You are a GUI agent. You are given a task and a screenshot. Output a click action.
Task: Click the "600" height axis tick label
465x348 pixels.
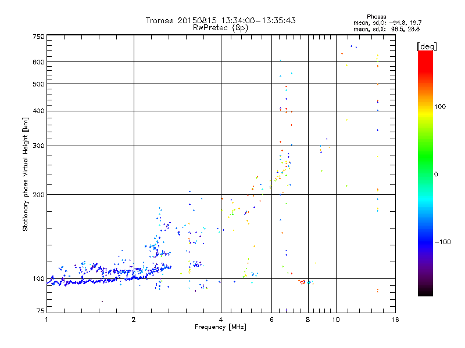39,62
